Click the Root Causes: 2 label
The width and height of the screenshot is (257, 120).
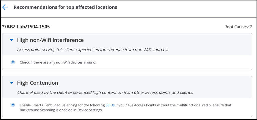[238, 27]
